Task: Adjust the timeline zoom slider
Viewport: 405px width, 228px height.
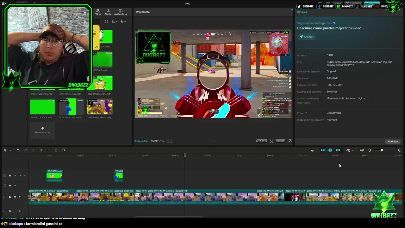Action: tap(382, 150)
